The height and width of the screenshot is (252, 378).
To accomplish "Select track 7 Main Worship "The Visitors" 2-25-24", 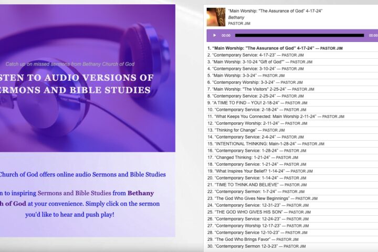I will tap(292, 89).
